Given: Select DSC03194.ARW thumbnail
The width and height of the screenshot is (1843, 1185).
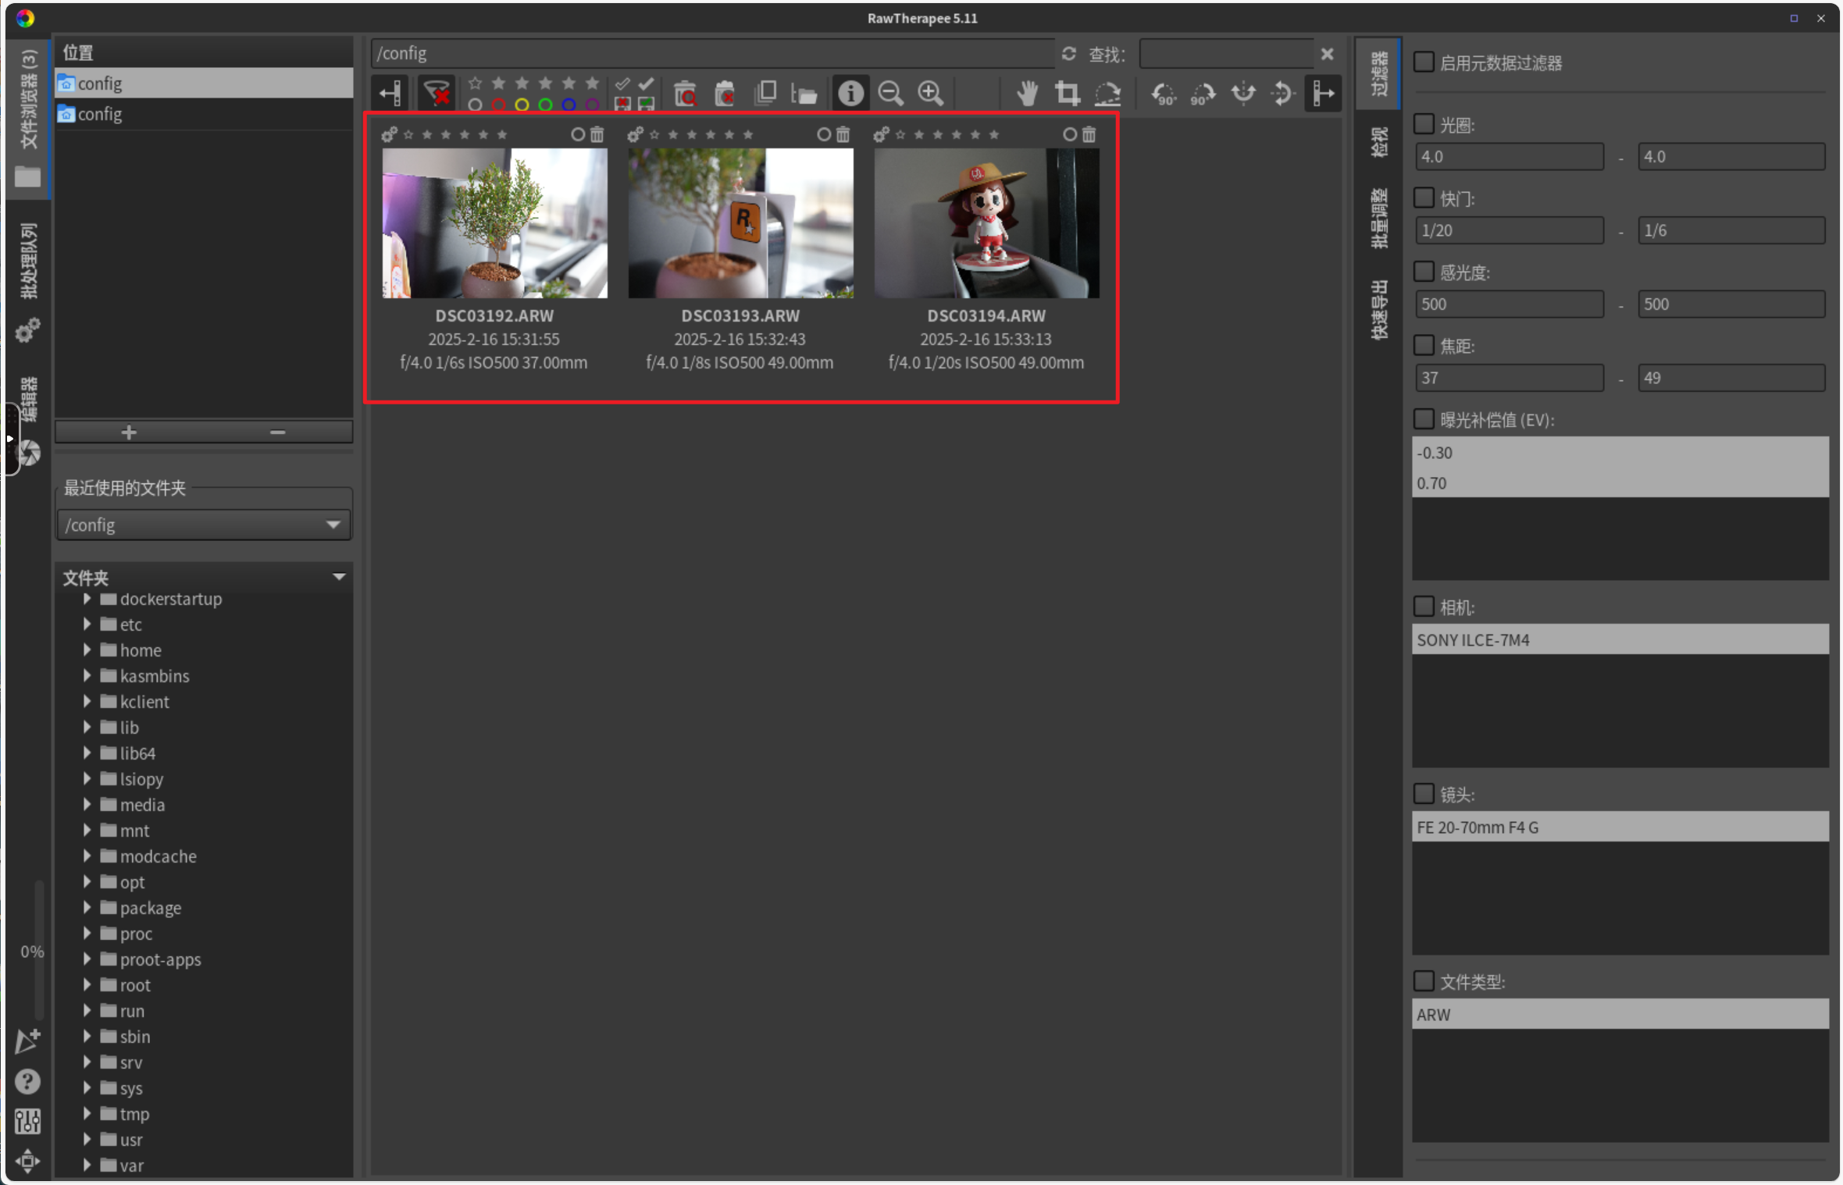Looking at the screenshot, I should point(986,223).
